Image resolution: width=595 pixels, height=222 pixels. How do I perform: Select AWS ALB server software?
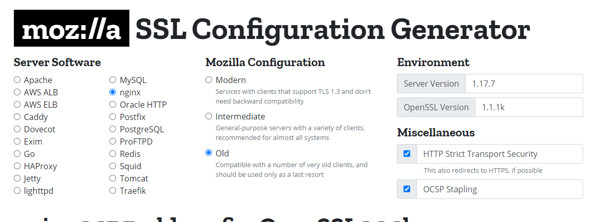coord(17,92)
